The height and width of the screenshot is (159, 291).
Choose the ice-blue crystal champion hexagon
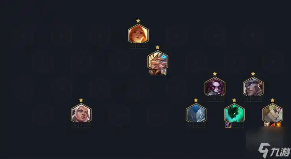pos(196,113)
